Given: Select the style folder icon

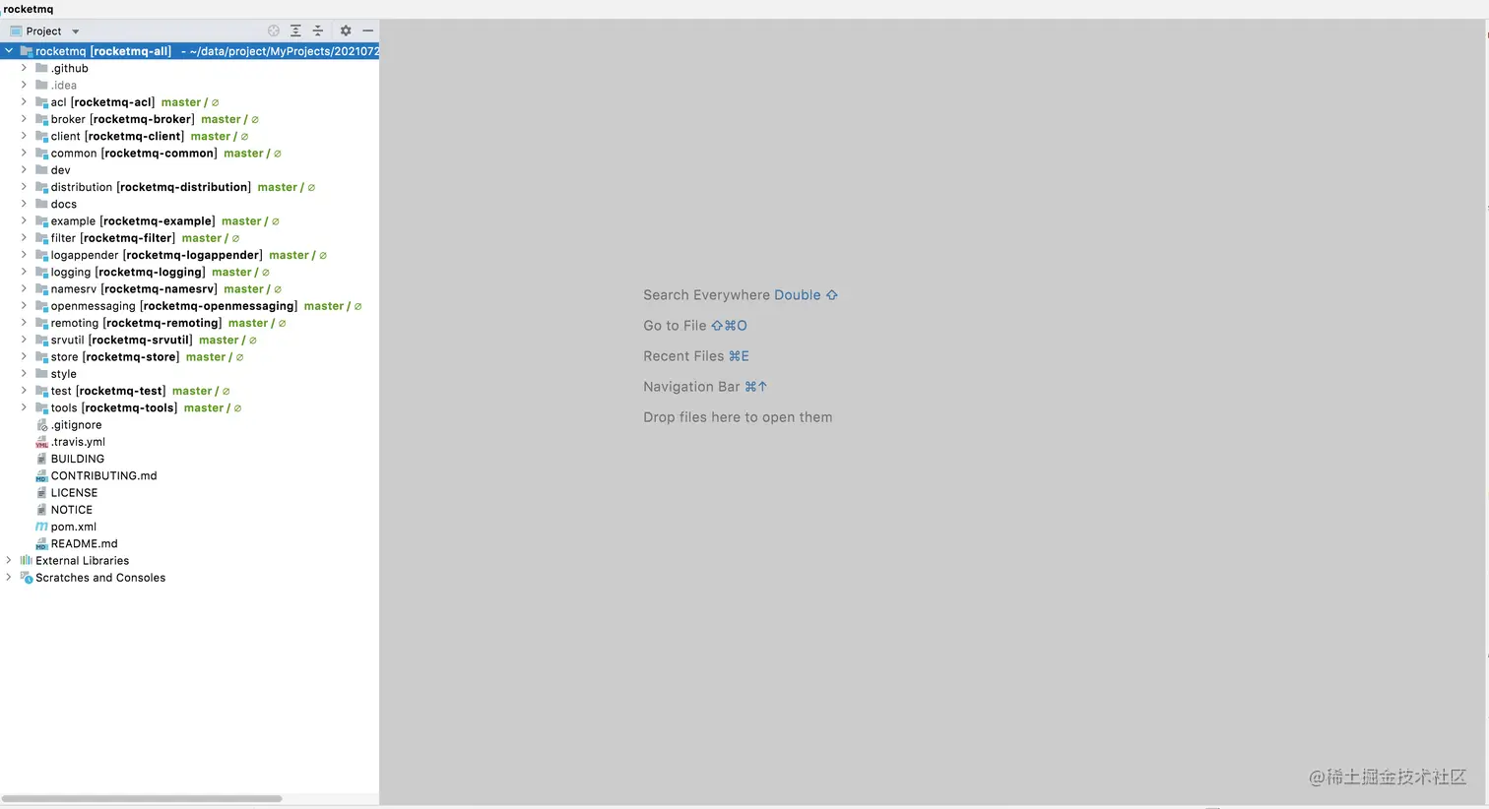Looking at the screenshot, I should point(41,374).
